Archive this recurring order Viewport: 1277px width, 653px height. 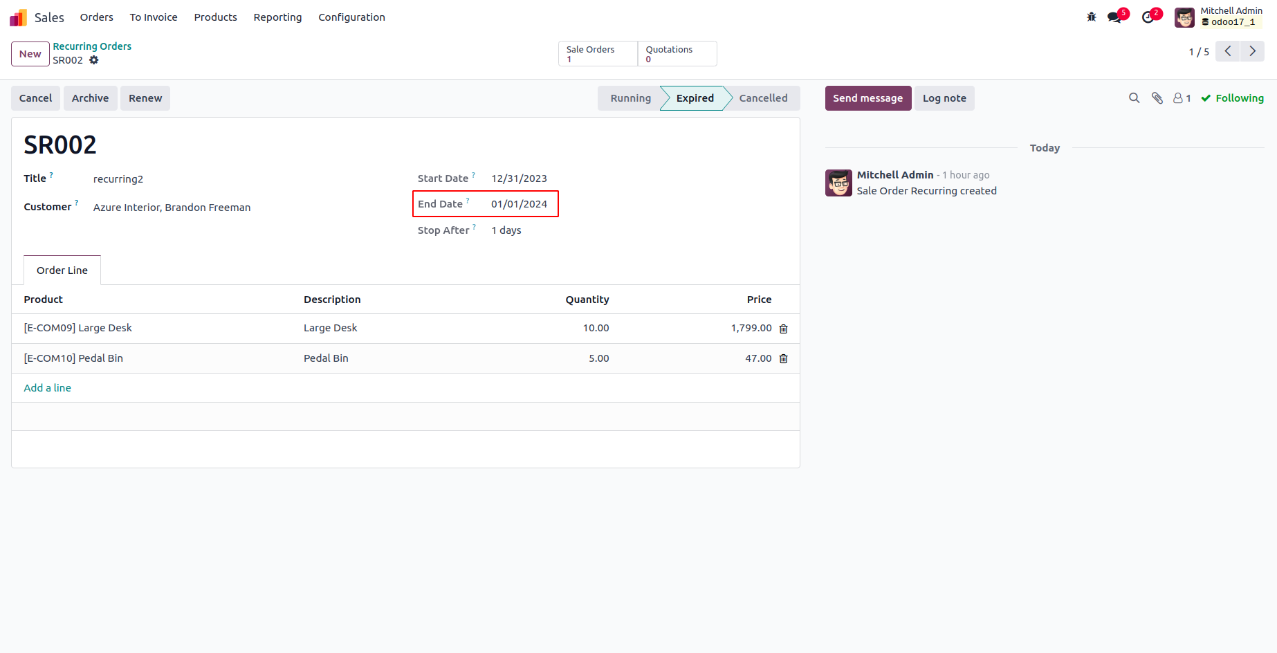tap(90, 98)
